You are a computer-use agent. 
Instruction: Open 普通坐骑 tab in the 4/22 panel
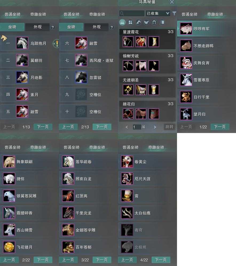[x=131, y=147]
